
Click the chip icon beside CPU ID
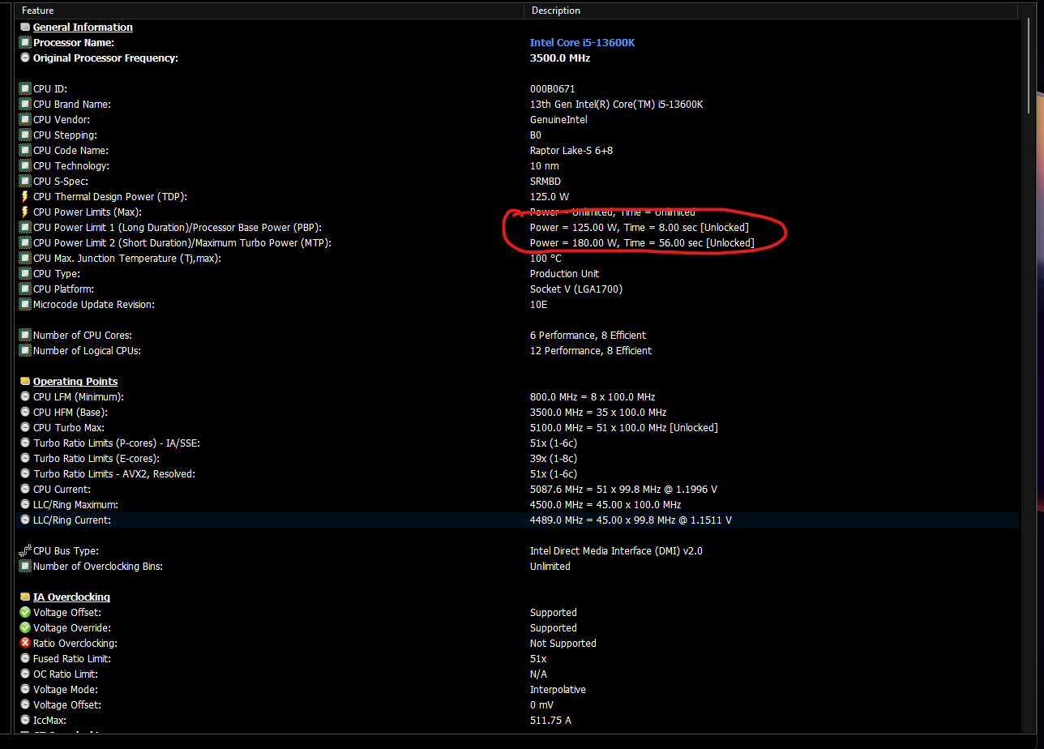pyautogui.click(x=25, y=89)
